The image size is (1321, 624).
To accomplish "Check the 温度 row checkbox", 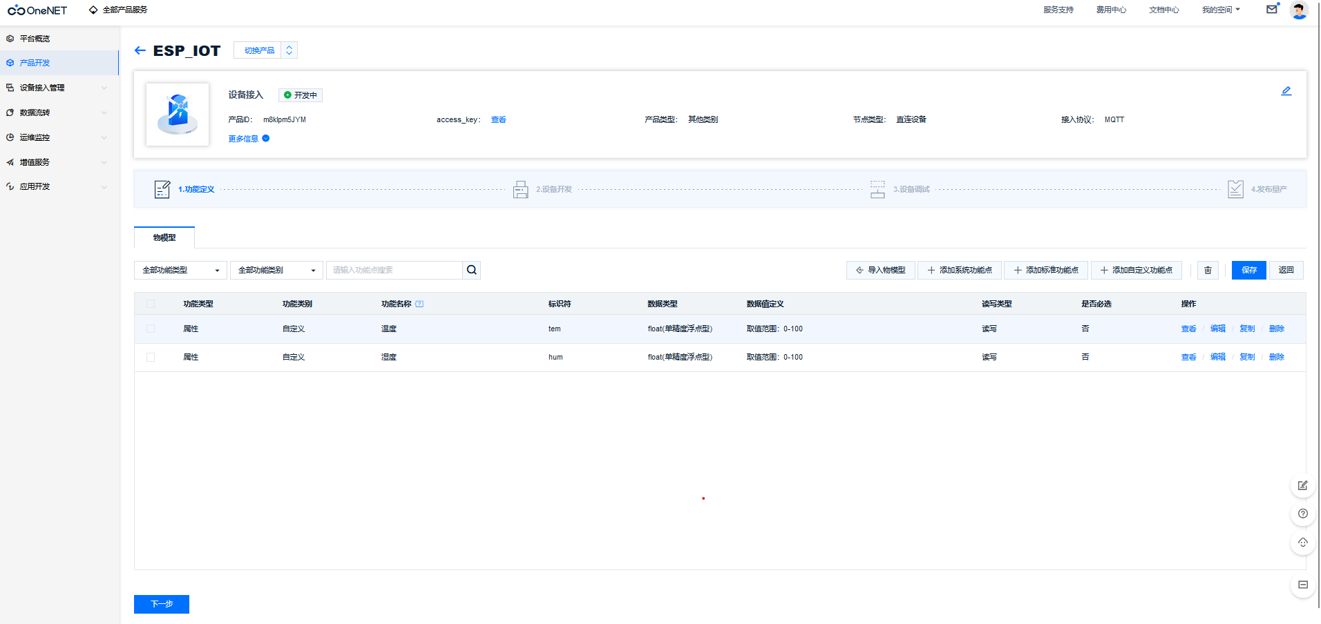I will point(151,329).
